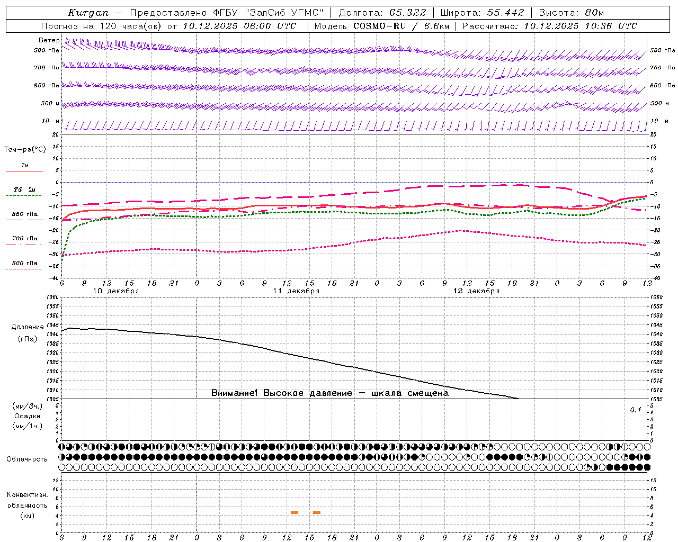Click the "(мм/3ч.)" precipitation unit label
Screen dimensions: 678x542
28,406
